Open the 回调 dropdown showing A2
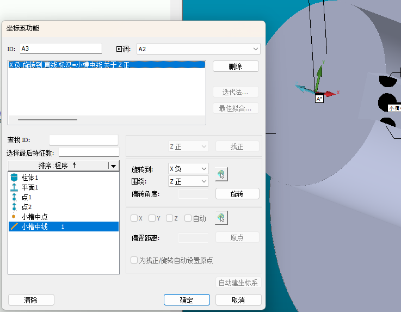 [x=199, y=49]
